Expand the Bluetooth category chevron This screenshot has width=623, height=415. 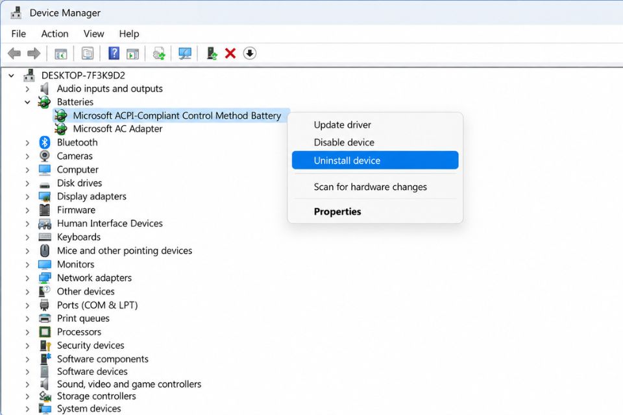pos(27,143)
